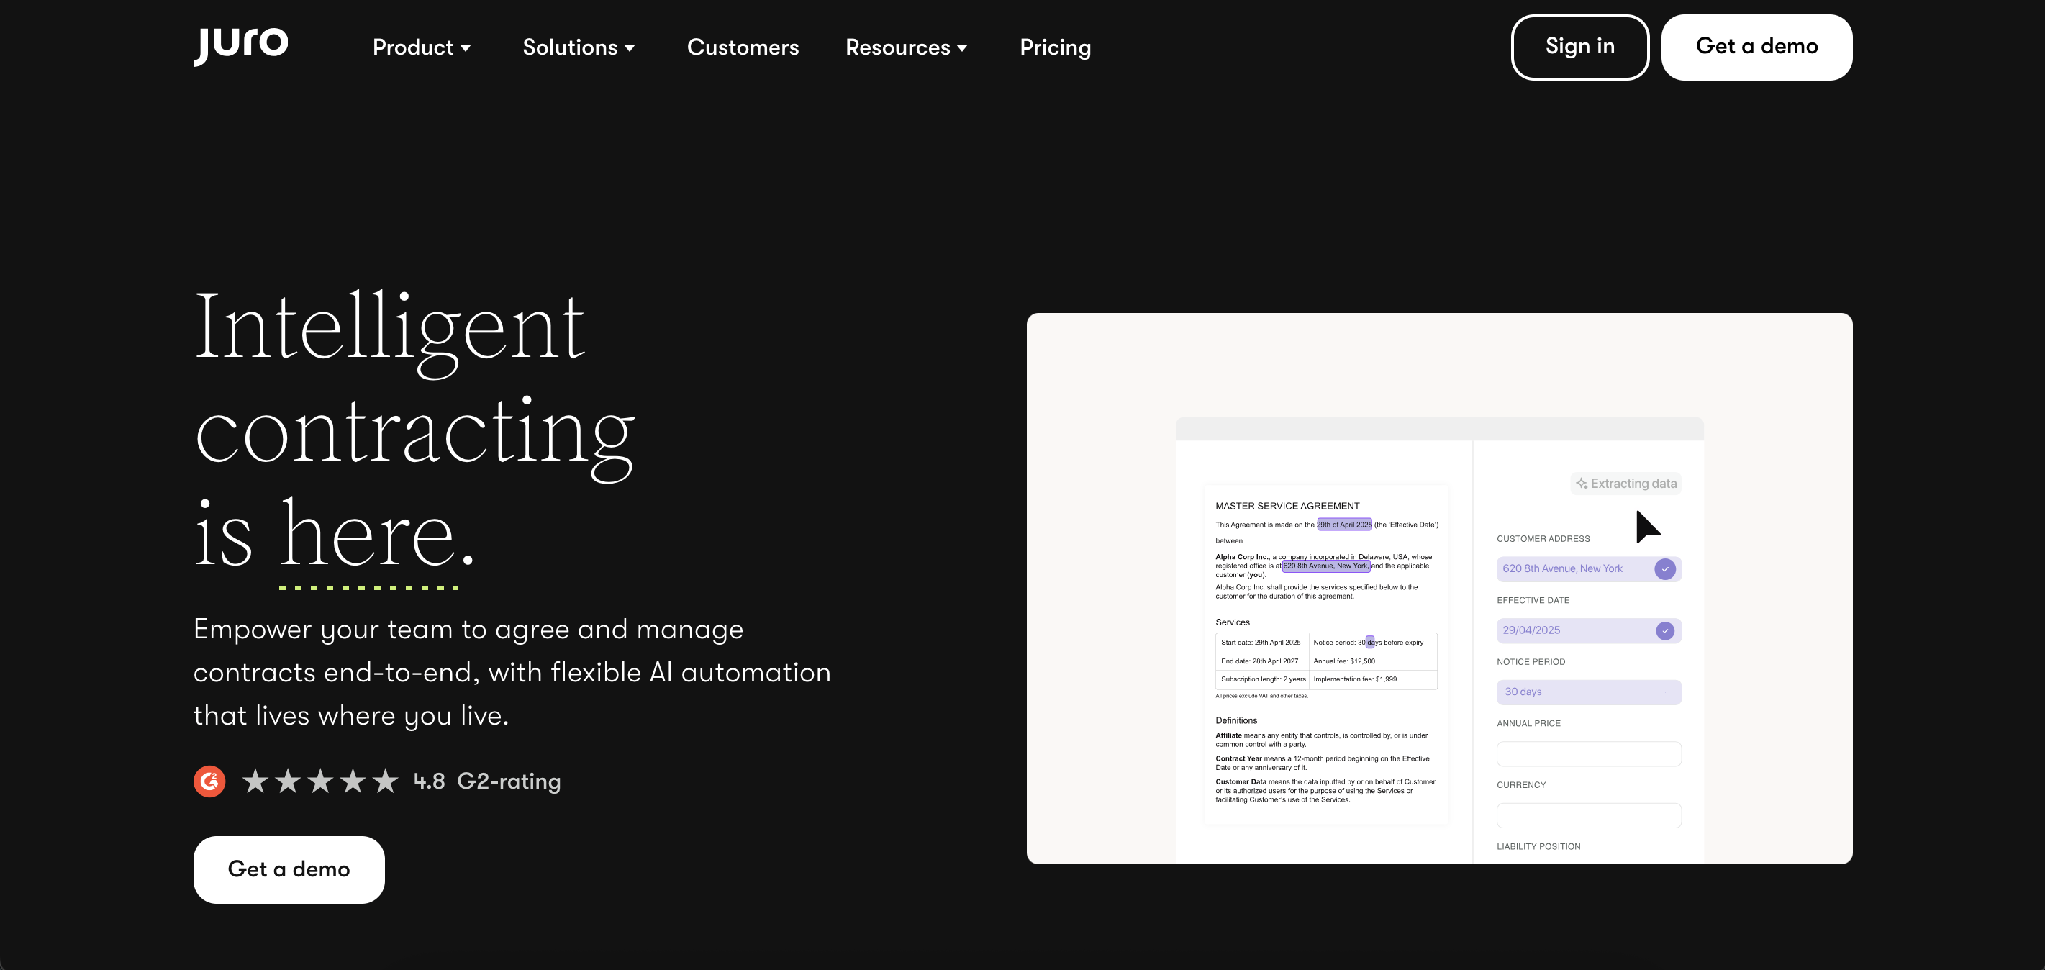Click the Notice Period 30 days field
The width and height of the screenshot is (2045, 970).
pyautogui.click(x=1588, y=692)
